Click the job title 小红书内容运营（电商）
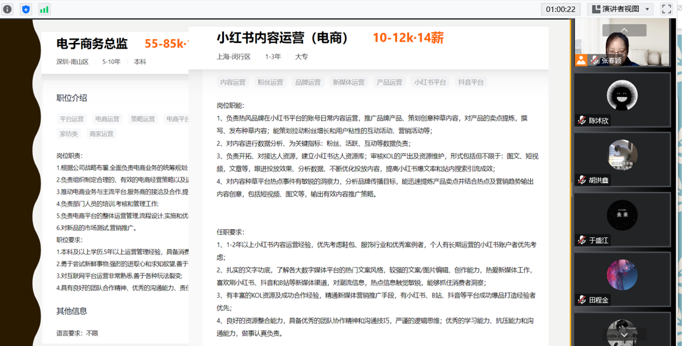The height and width of the screenshot is (346, 685). coord(283,38)
